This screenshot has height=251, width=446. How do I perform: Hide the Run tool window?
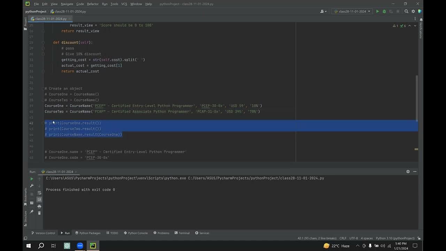click(415, 172)
